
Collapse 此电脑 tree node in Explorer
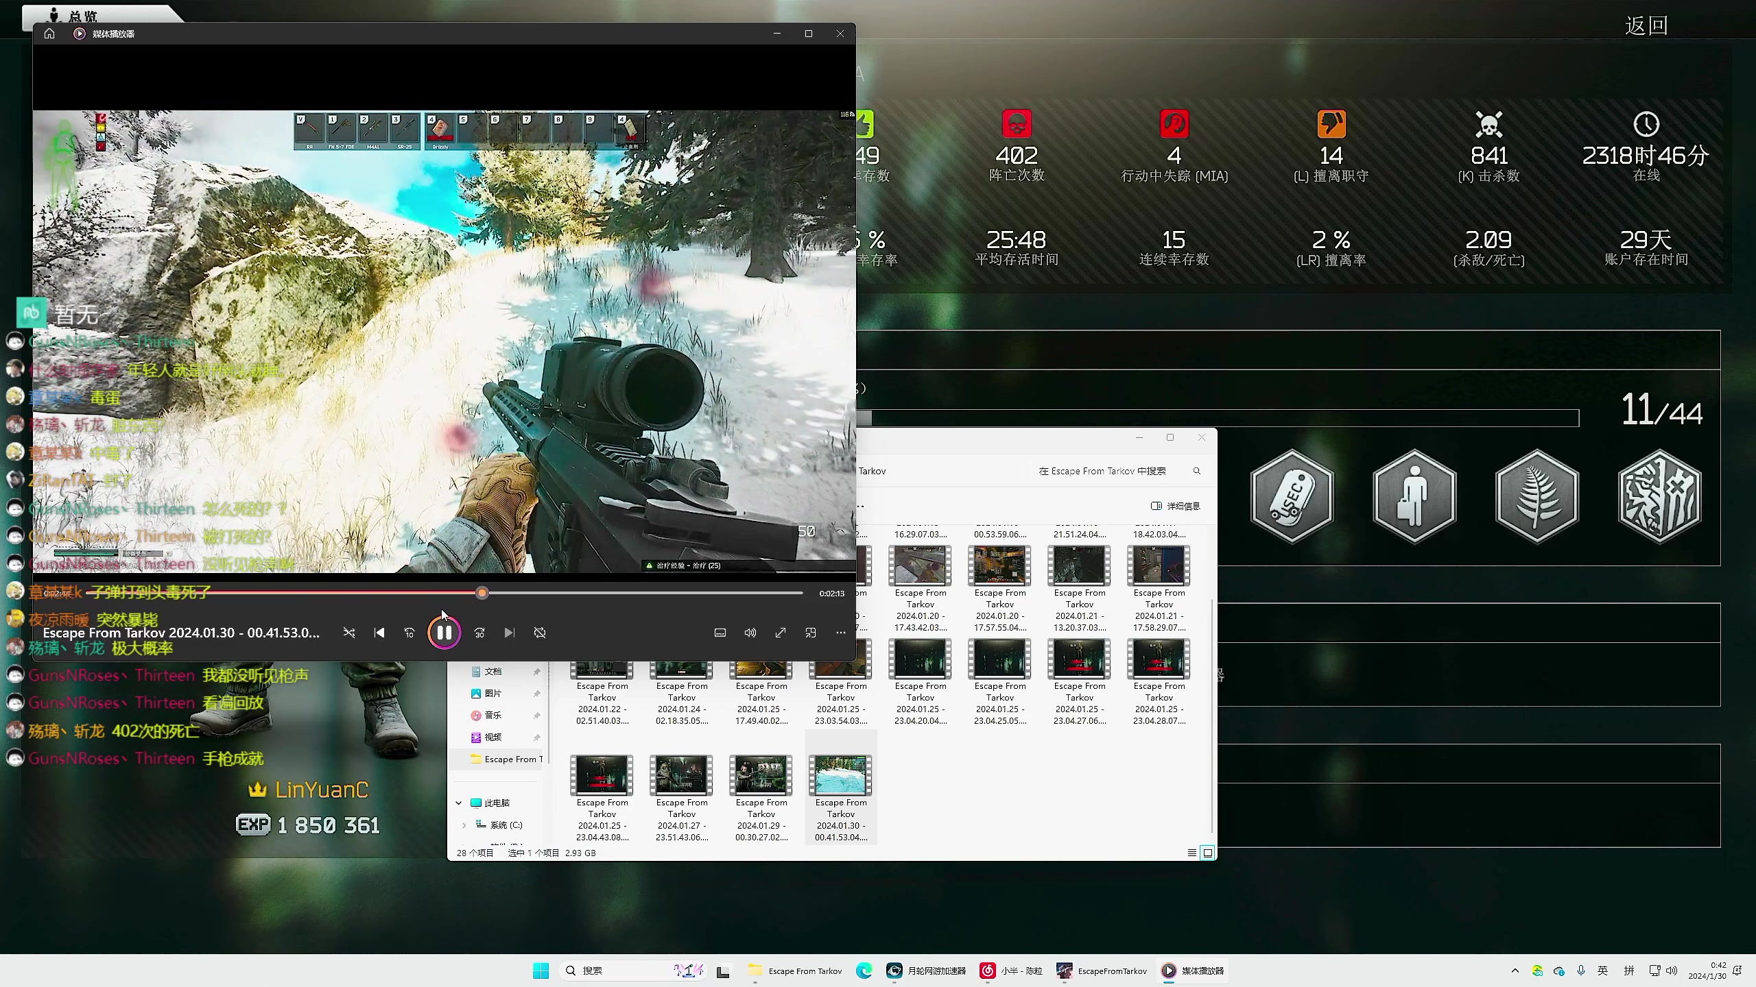[459, 803]
